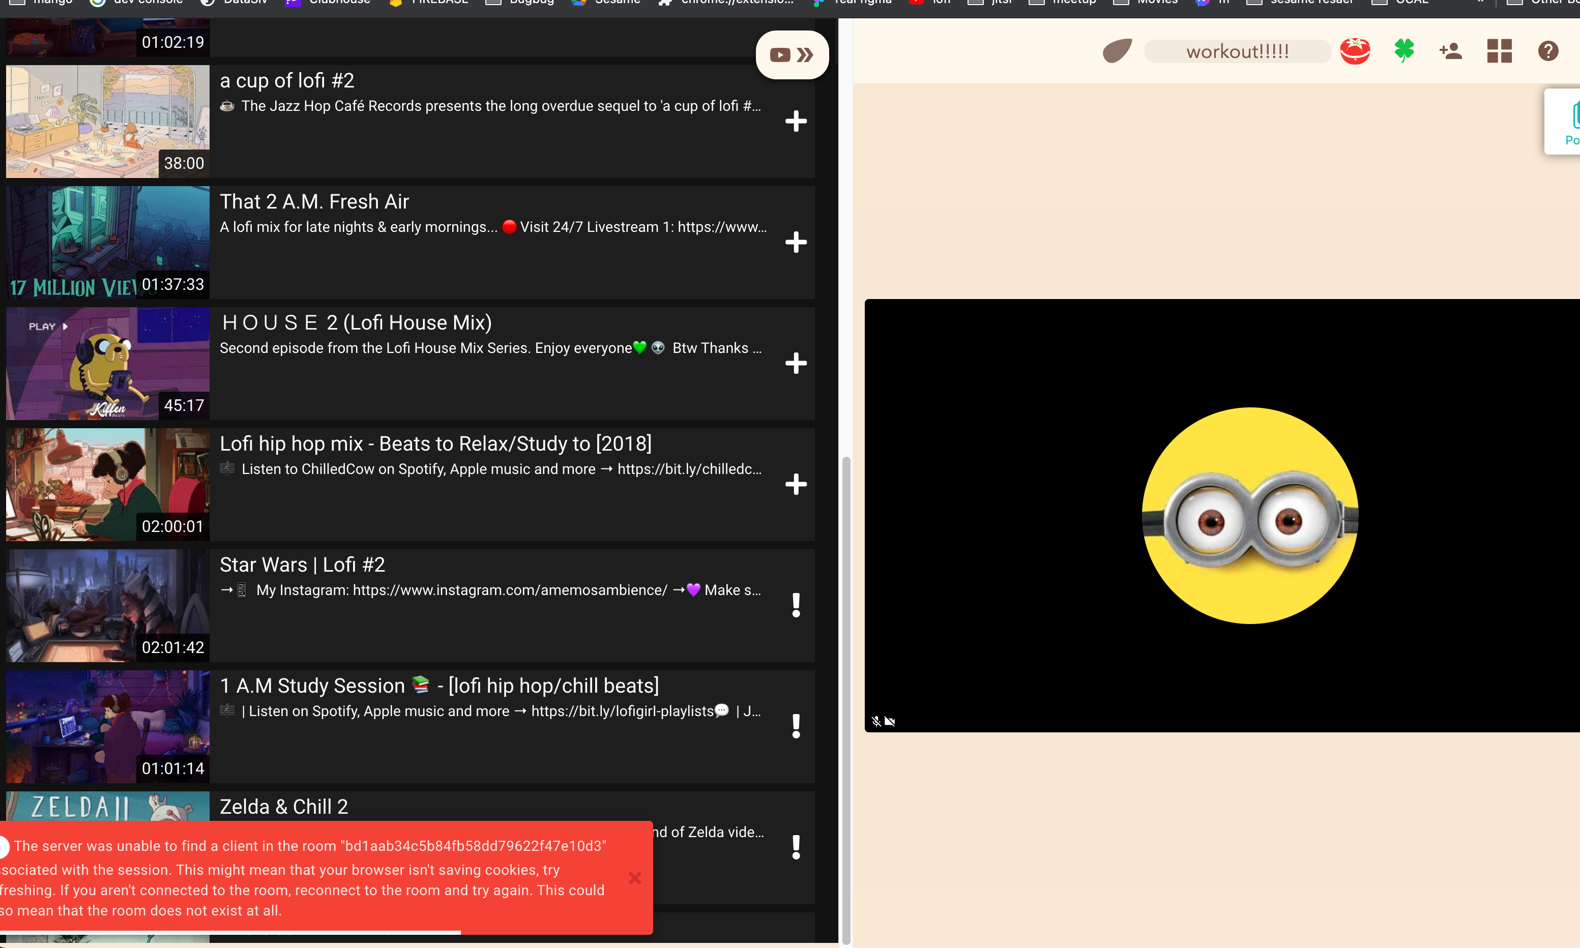Image resolution: width=1580 pixels, height=948 pixels.
Task: Open the 'Star Wars | Lofi #2' thumbnail
Action: pyautogui.click(x=107, y=605)
